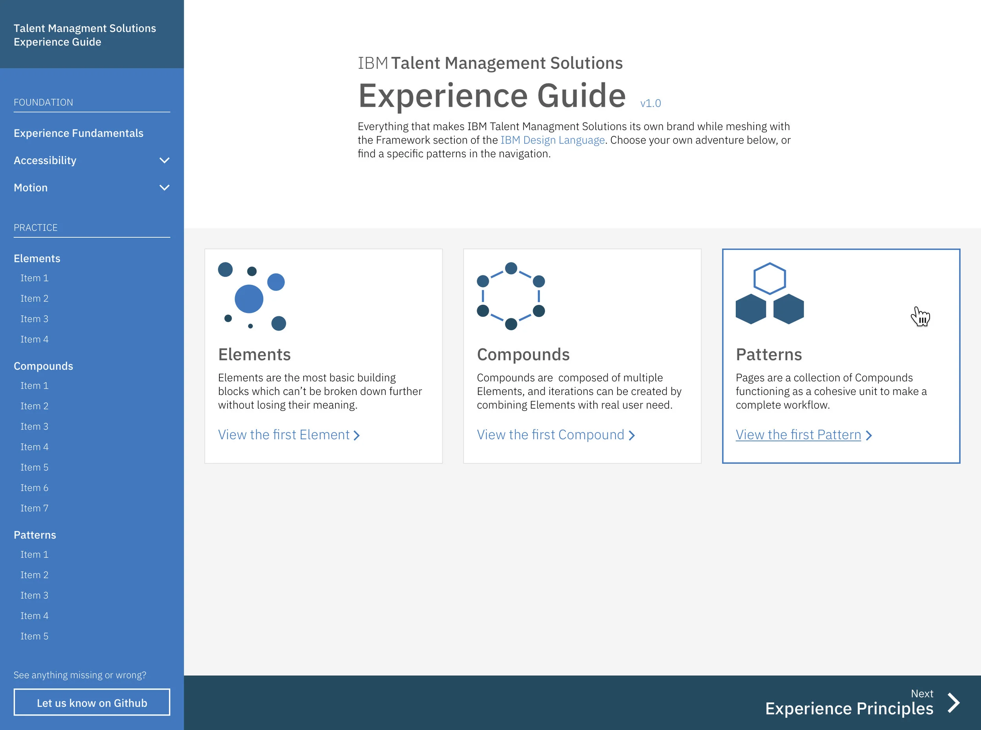Click the large Next arrow chevron
This screenshot has height=730, width=981.
954,703
